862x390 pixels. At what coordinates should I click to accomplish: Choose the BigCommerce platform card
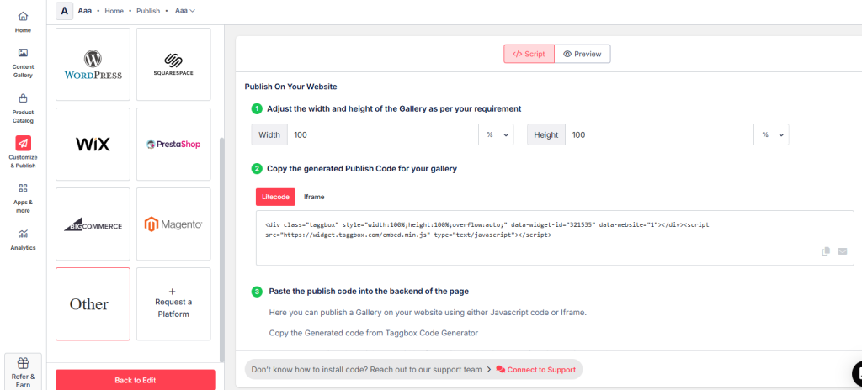(93, 224)
